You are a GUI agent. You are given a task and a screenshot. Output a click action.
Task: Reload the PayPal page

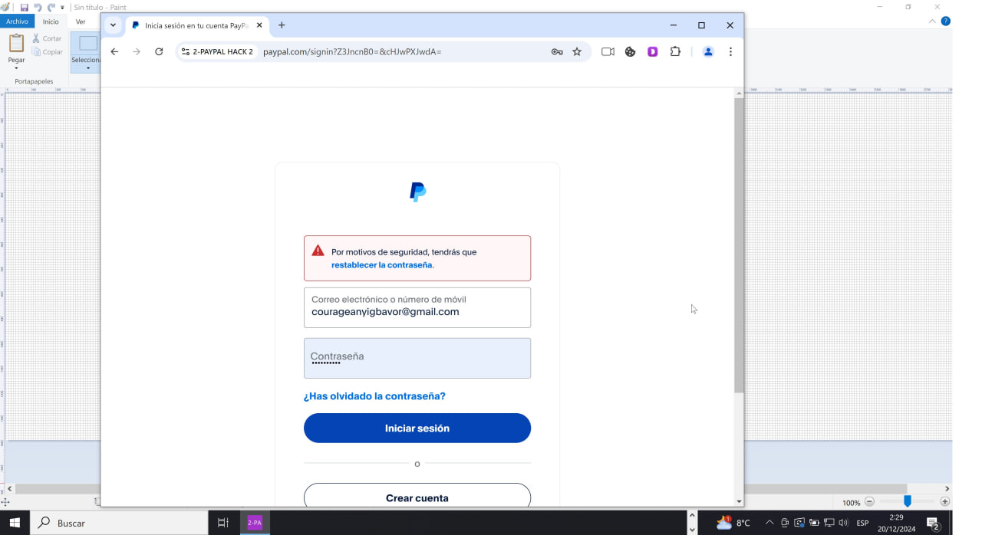pos(159,51)
